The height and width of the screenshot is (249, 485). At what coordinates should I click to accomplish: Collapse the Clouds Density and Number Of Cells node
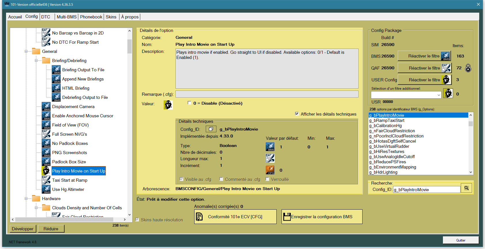(x=36, y=208)
